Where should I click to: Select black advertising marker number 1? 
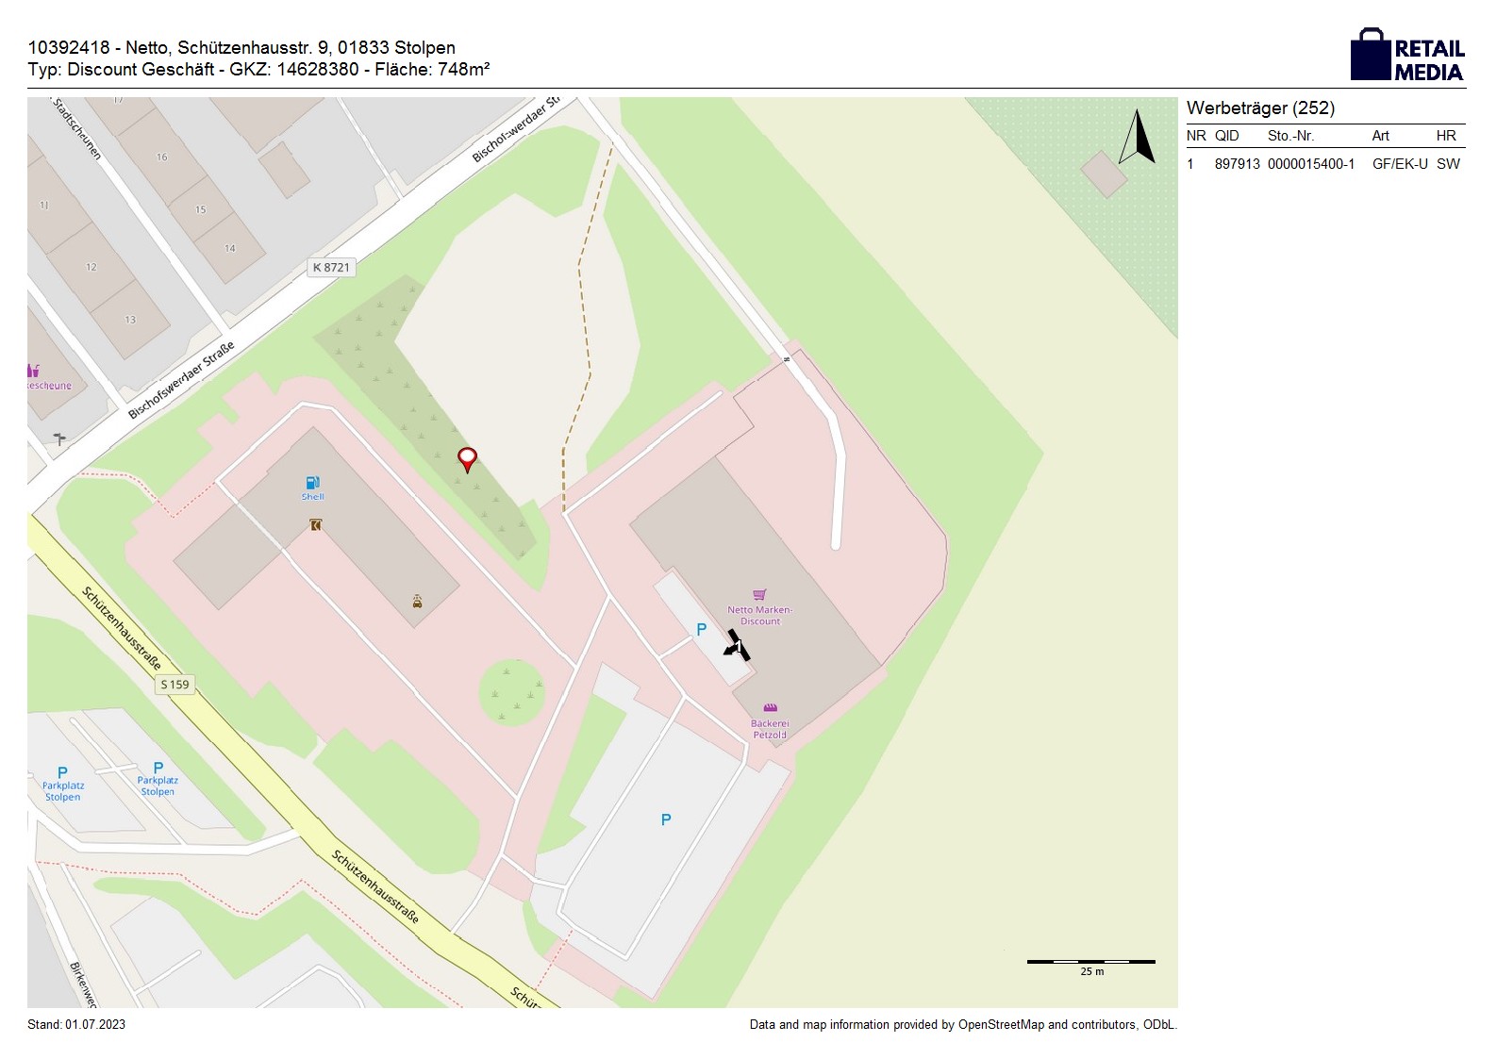pyautogui.click(x=738, y=646)
